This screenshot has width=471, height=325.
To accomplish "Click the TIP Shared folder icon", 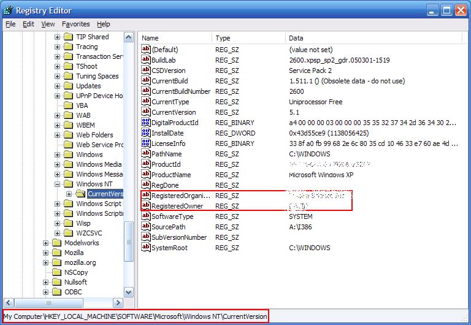I will (69, 37).
